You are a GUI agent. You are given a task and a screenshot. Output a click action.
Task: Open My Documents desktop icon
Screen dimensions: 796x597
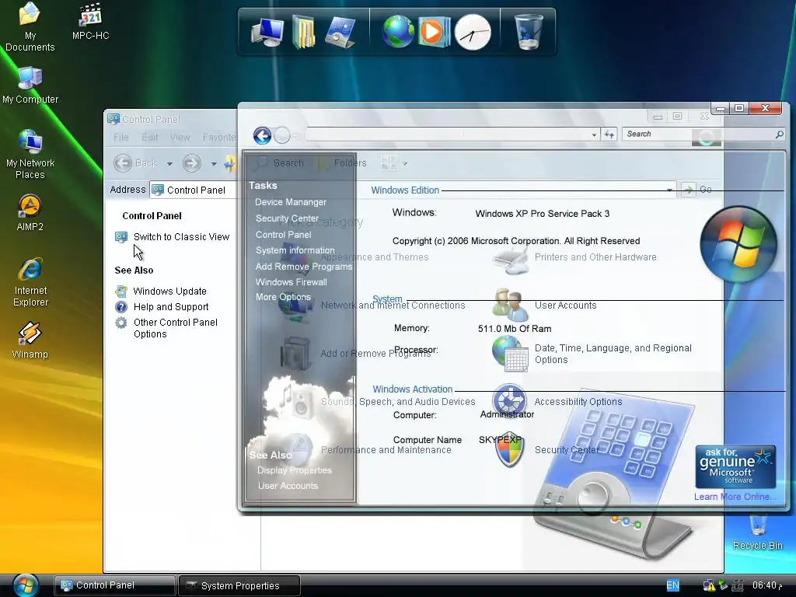pos(30,26)
